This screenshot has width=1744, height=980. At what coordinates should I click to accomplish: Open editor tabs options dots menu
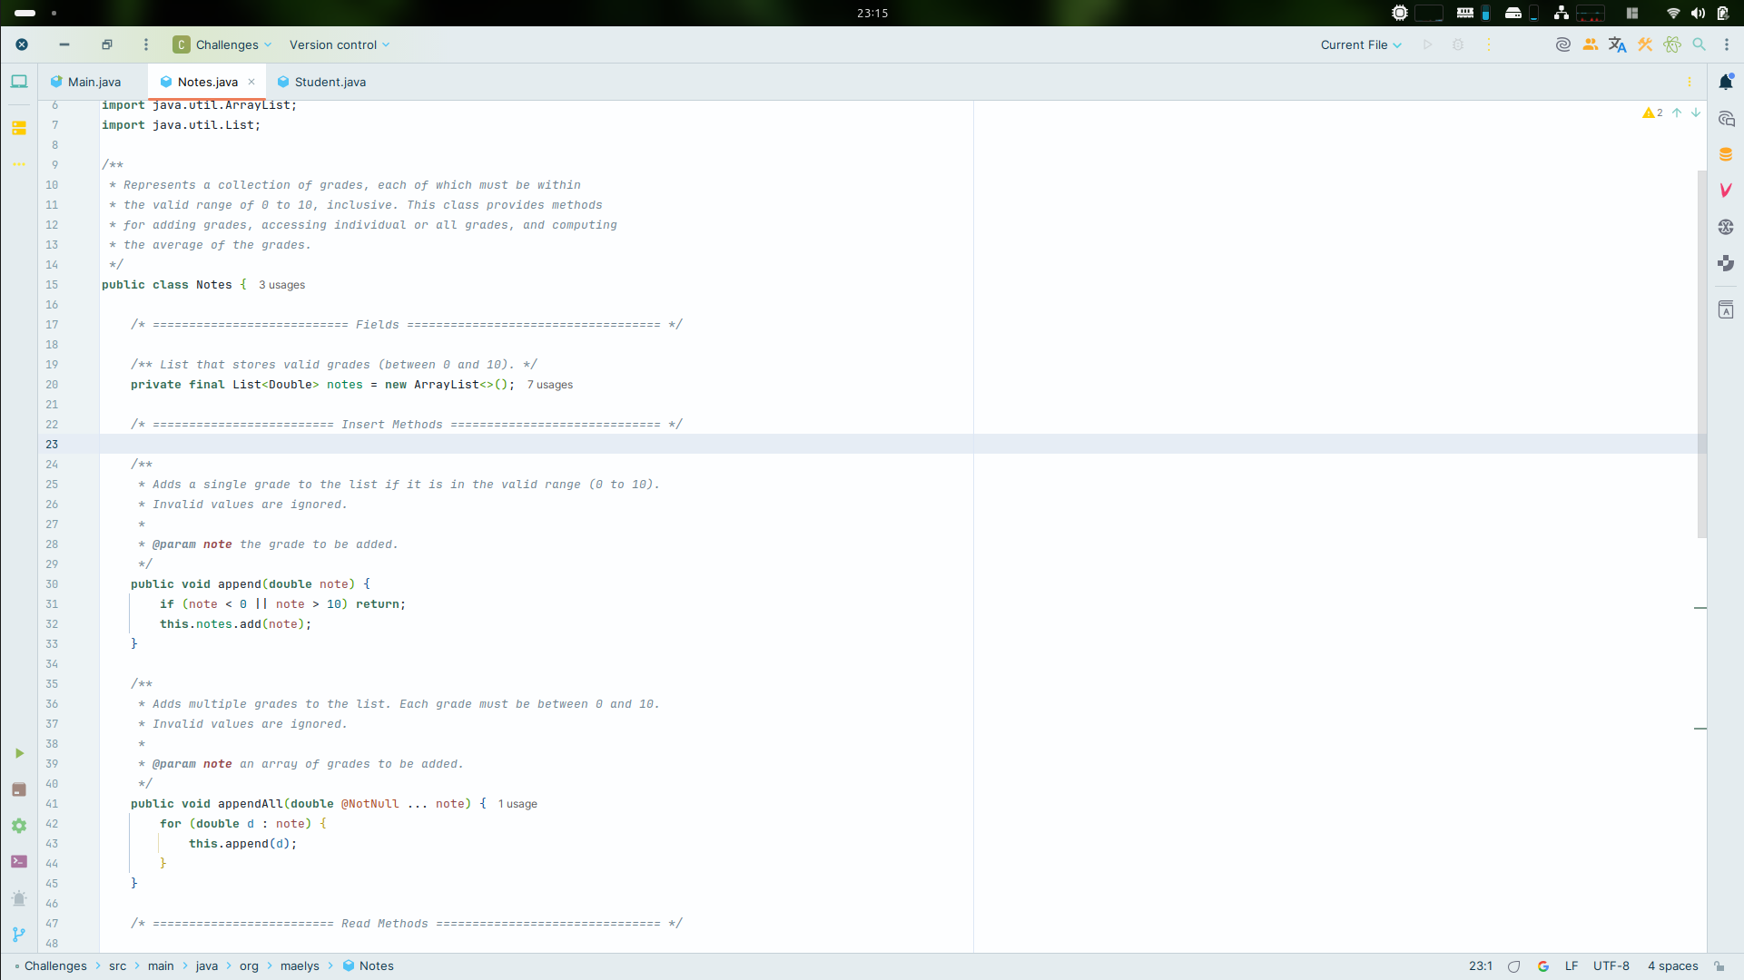[x=1690, y=82]
